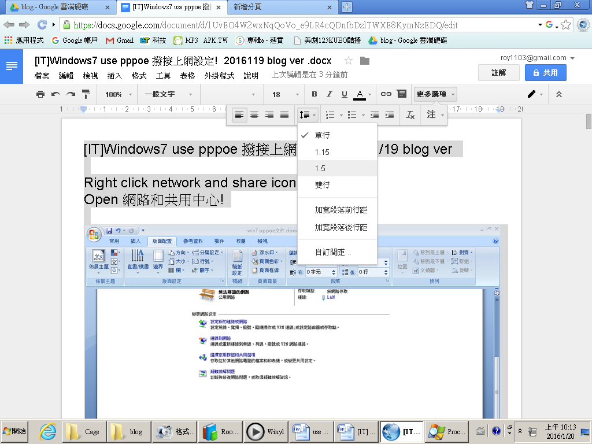Viewport: 592px width, 444px height.
Task: Open the font size 18 dropdown
Action: 285,94
